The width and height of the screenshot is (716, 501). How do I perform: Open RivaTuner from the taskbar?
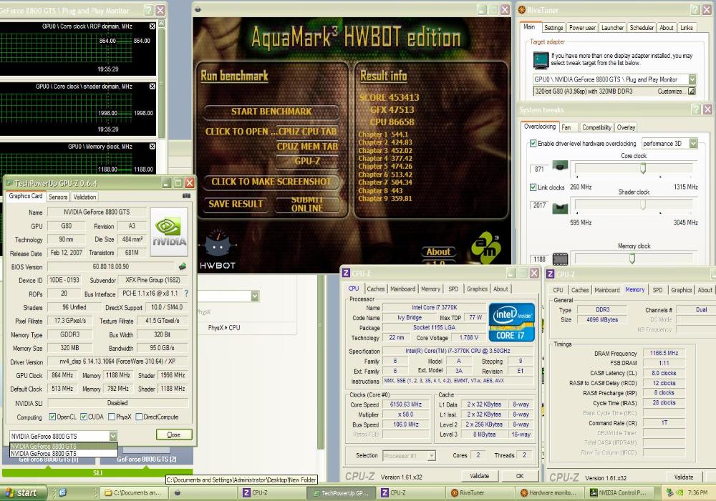tap(479, 493)
